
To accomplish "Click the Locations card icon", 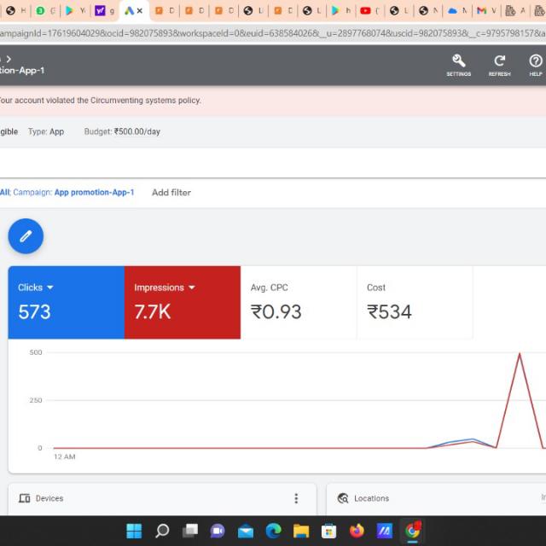I will 343,498.
